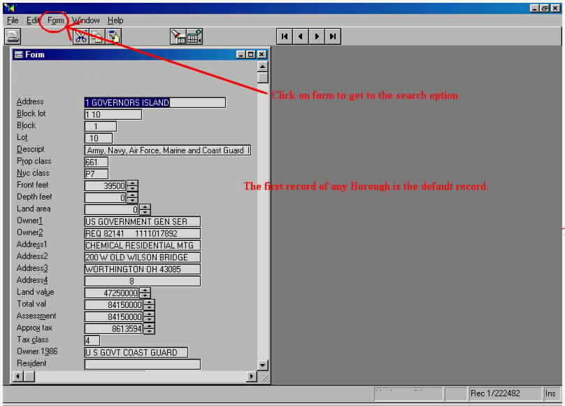Jump to the first record
This screenshot has height=406, width=565.
pos(285,36)
